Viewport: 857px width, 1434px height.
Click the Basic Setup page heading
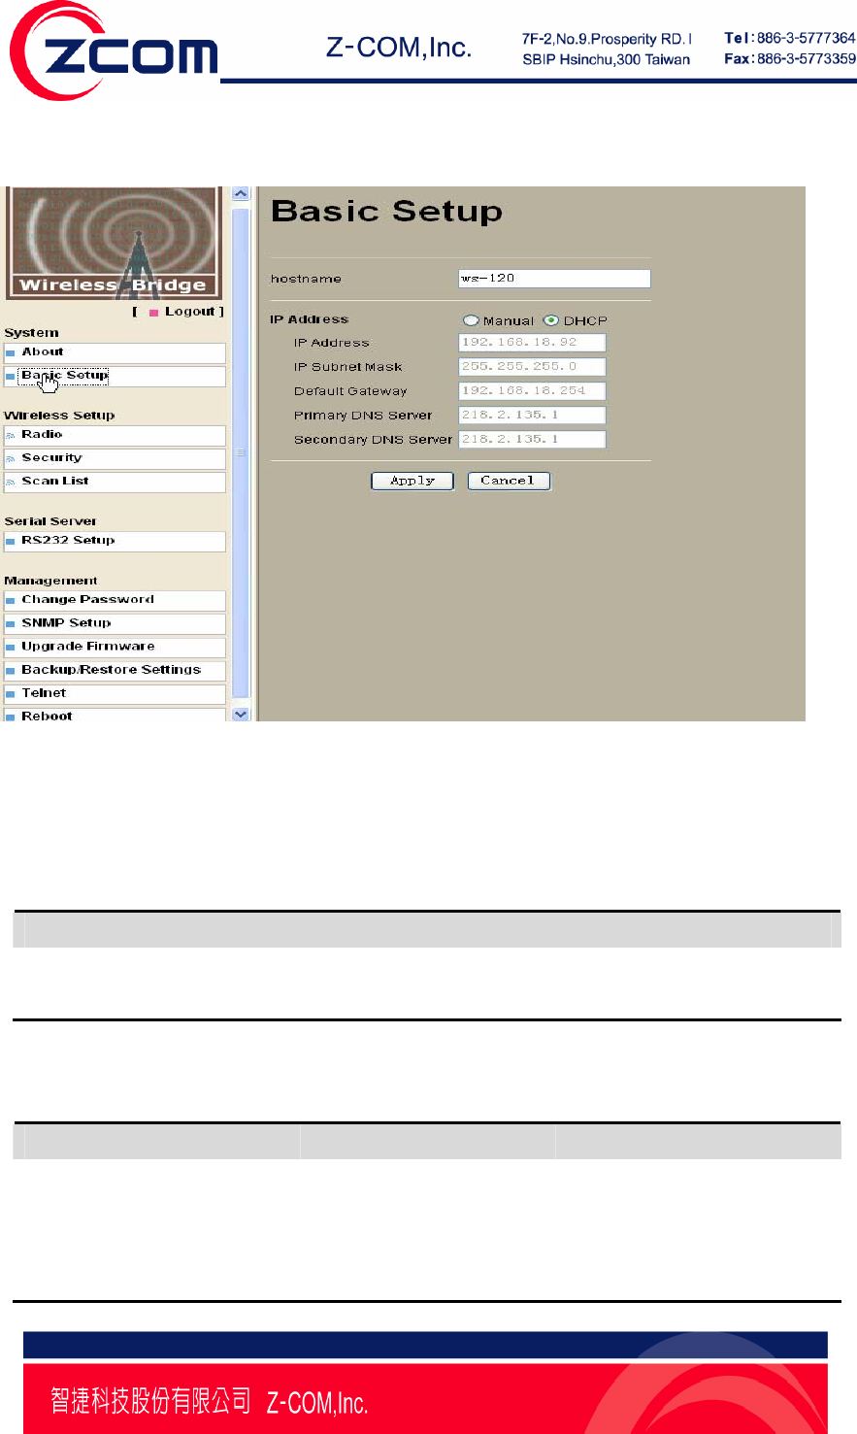pos(386,212)
